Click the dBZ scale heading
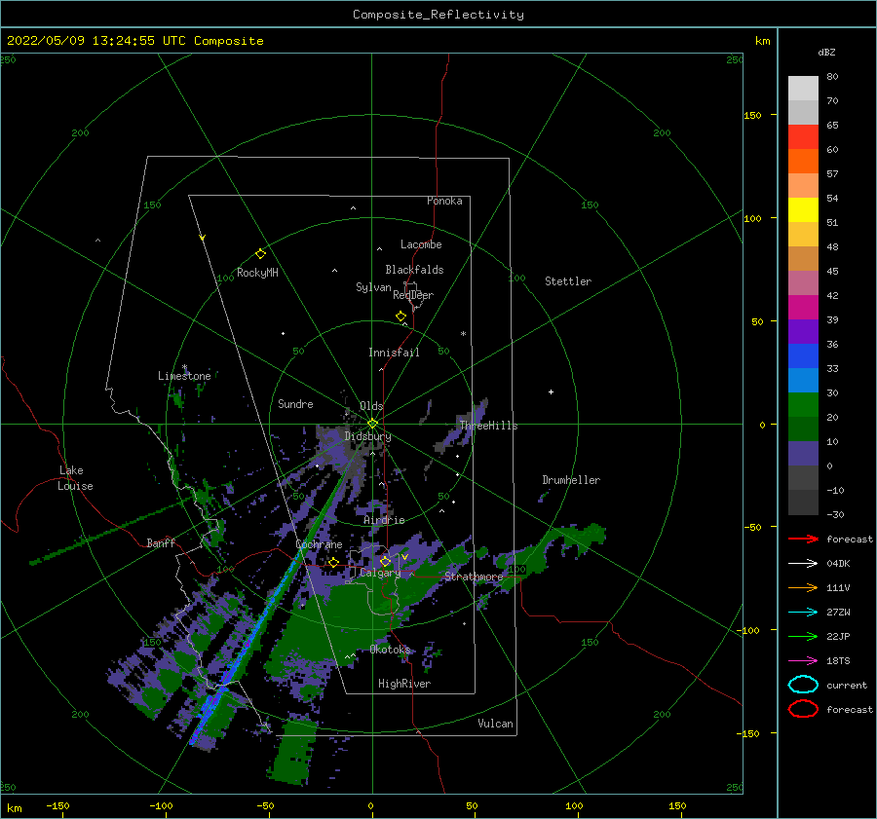Viewport: 877px width, 819px height. 826,52
